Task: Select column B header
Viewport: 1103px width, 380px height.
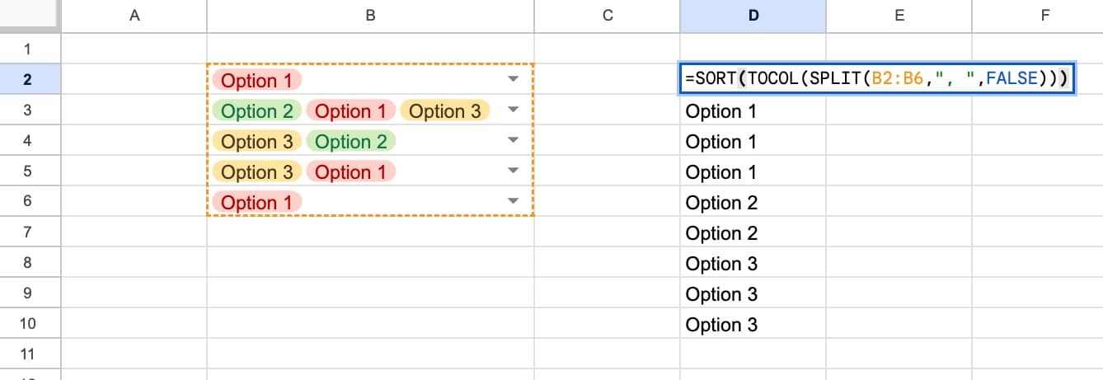Action: (370, 15)
